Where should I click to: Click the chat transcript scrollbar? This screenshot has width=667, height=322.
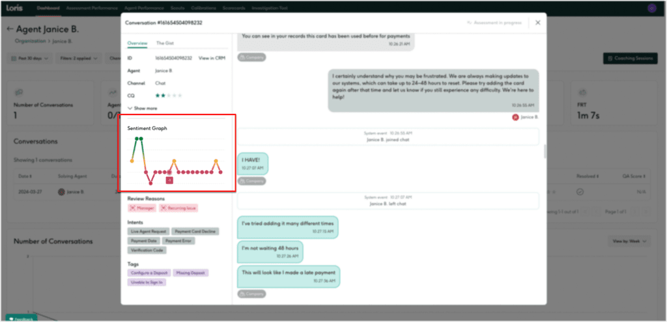point(545,152)
